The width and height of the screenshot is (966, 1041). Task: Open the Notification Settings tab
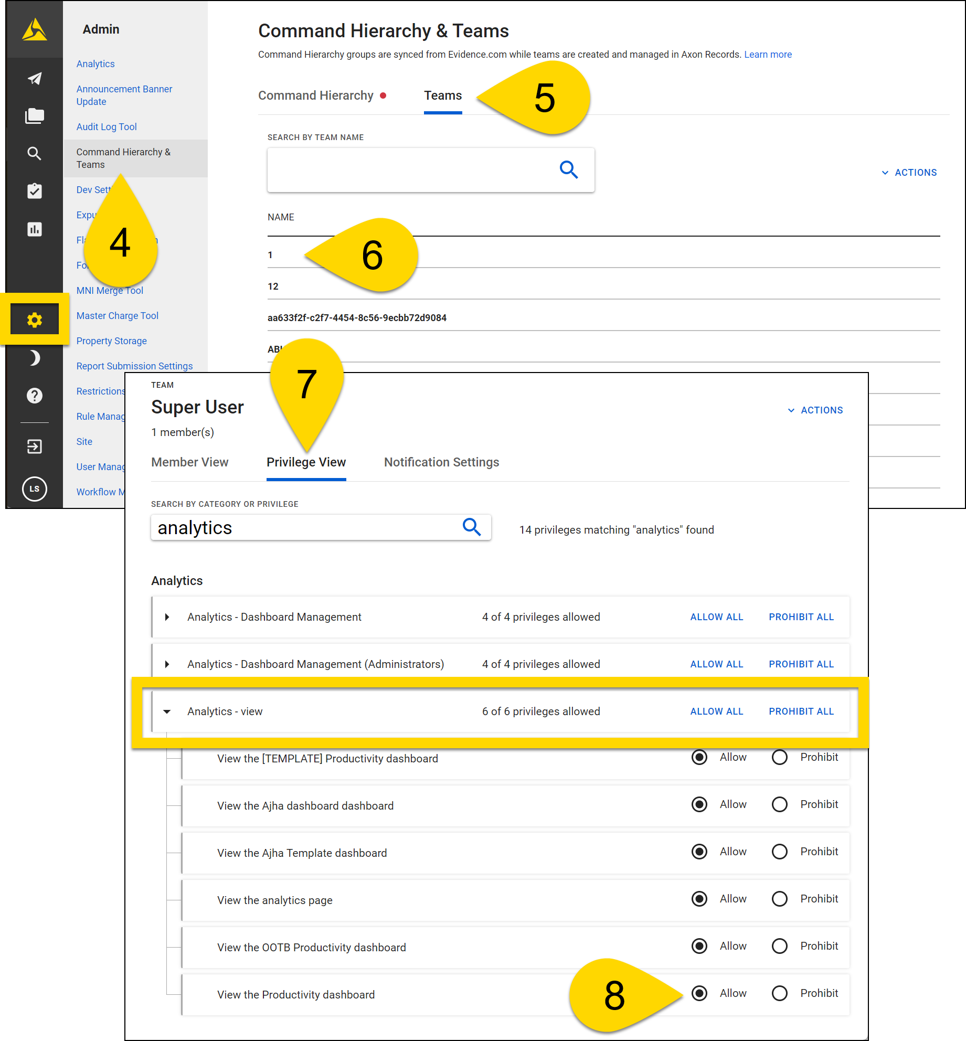pyautogui.click(x=441, y=462)
